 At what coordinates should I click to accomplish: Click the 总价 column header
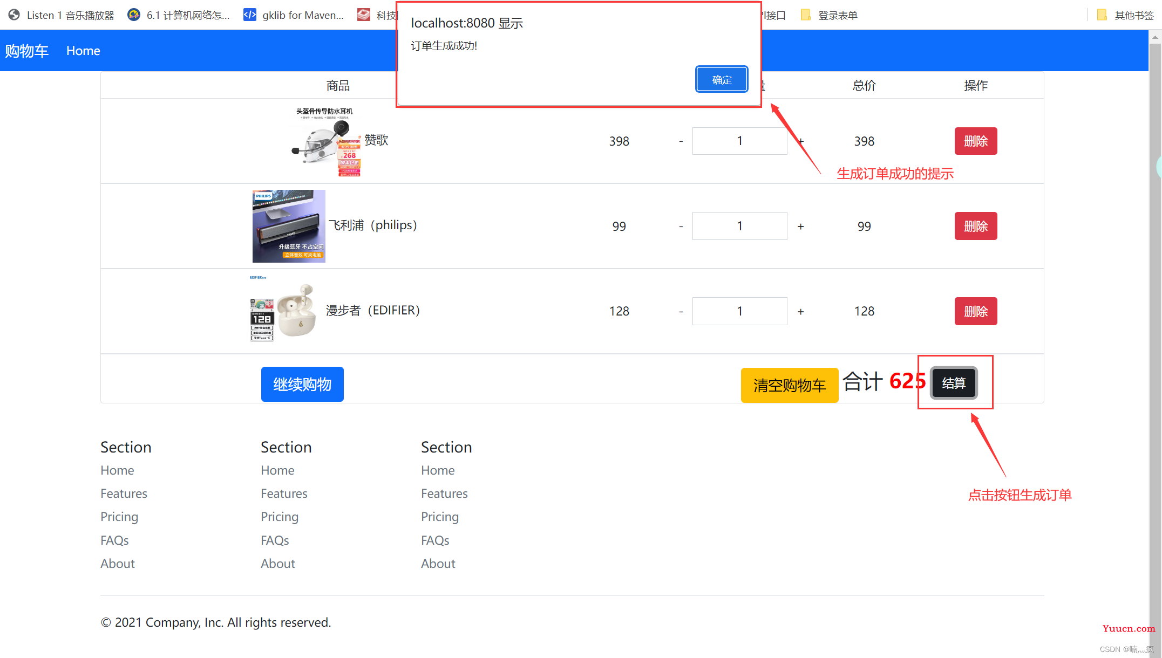[x=864, y=85]
